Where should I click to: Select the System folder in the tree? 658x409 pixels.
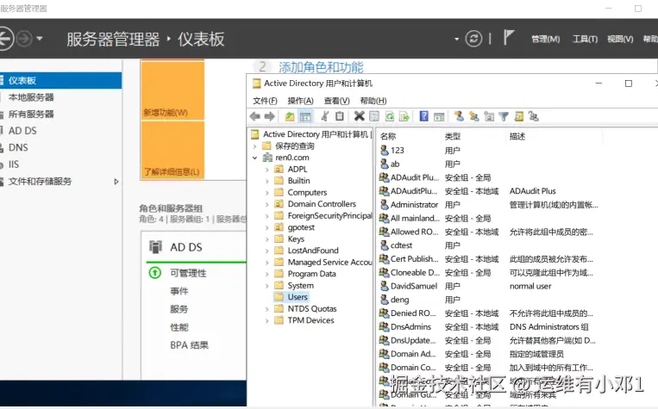click(x=300, y=286)
